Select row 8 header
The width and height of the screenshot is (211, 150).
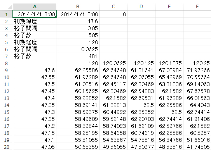pos(6,63)
